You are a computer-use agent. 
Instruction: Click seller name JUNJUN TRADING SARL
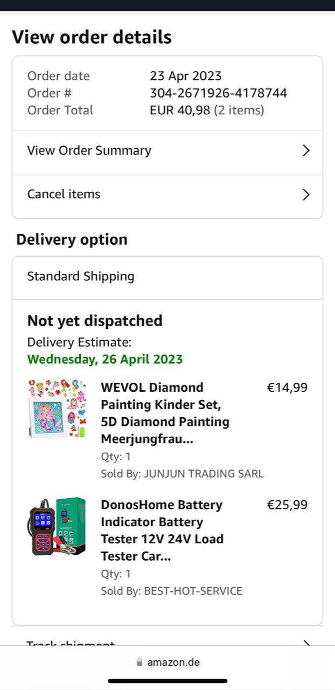click(204, 474)
